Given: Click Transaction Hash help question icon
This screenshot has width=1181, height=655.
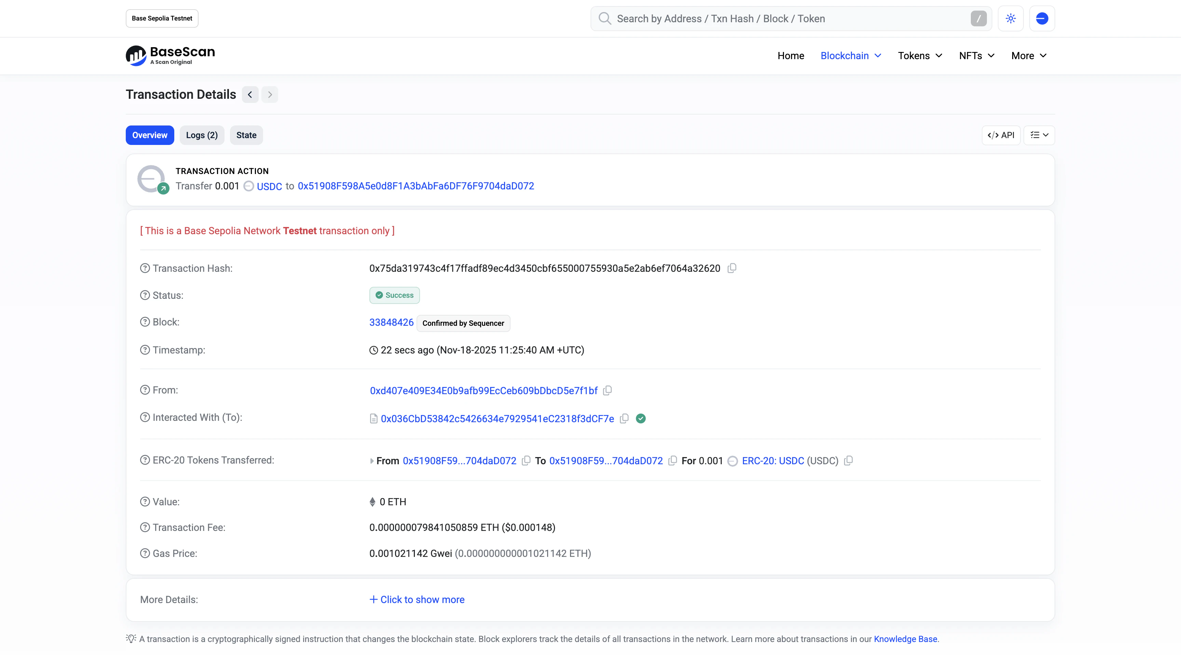Looking at the screenshot, I should pyautogui.click(x=145, y=268).
